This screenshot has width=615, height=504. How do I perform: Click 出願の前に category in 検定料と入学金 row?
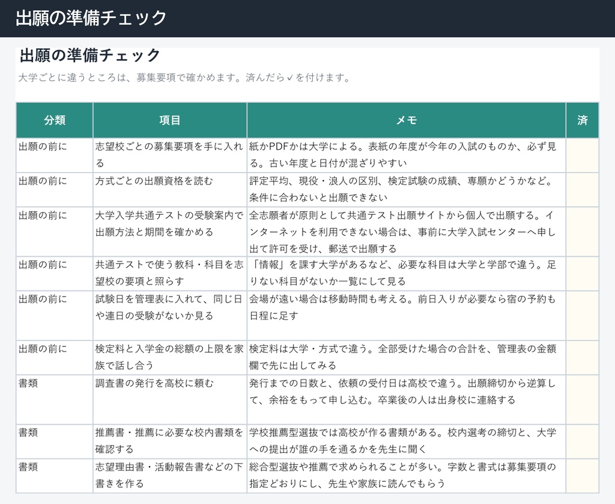coord(55,358)
